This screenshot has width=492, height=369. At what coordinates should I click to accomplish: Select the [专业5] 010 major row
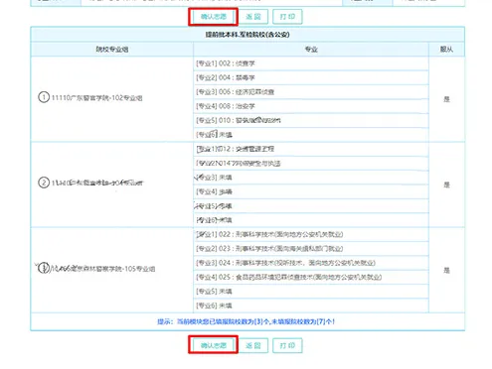[311, 120]
